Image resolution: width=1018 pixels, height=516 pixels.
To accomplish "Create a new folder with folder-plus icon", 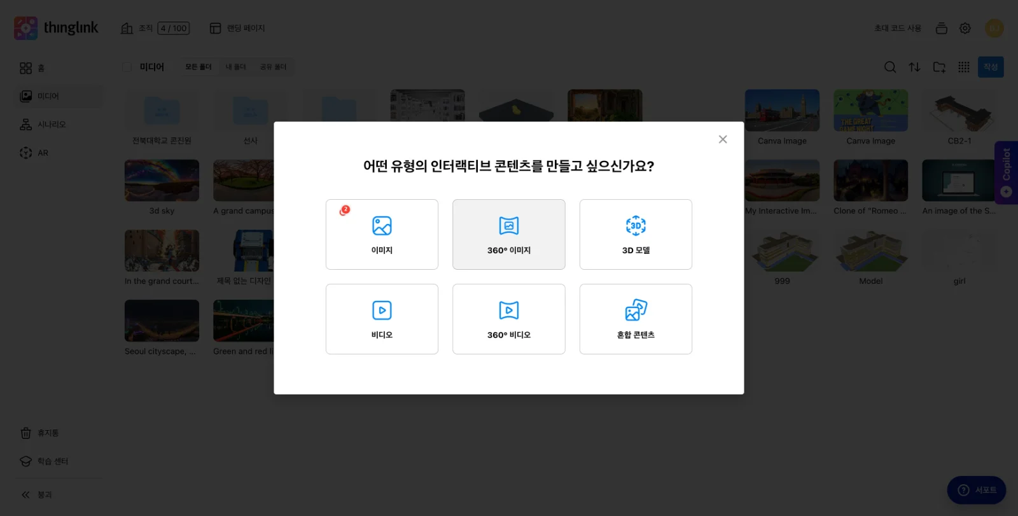I will 939,67.
